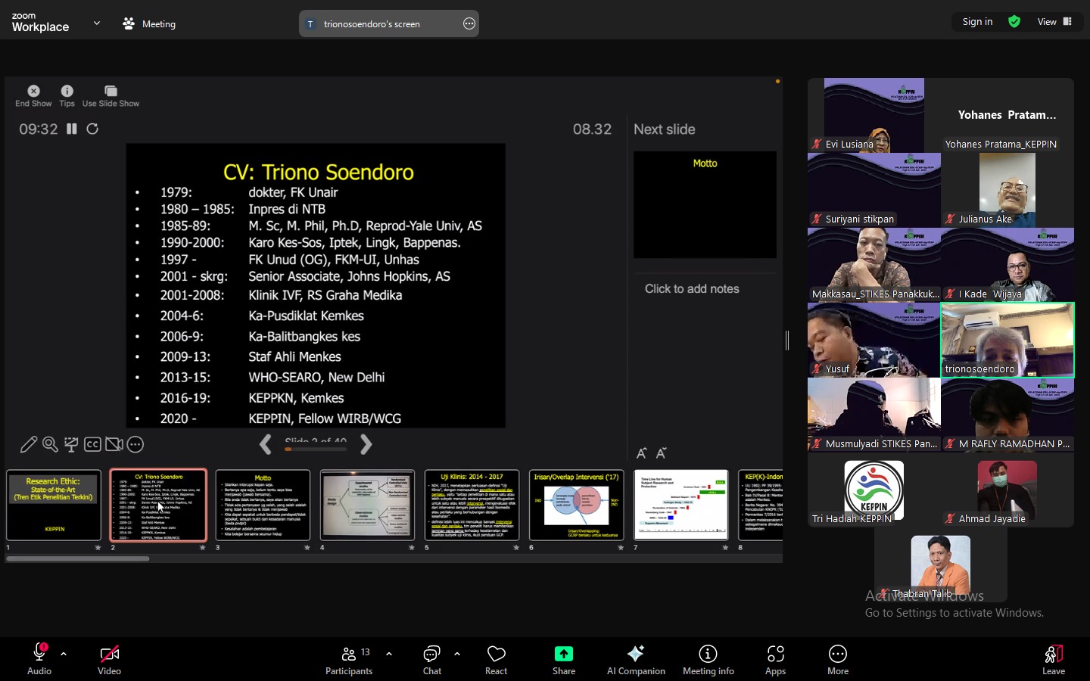Open the Apps panel
The height and width of the screenshot is (681, 1090).
point(775,659)
